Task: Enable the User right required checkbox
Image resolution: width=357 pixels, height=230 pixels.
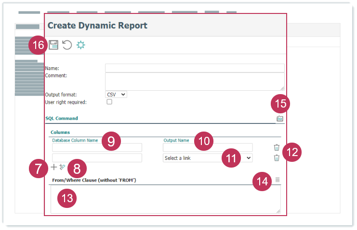Action: (x=109, y=102)
